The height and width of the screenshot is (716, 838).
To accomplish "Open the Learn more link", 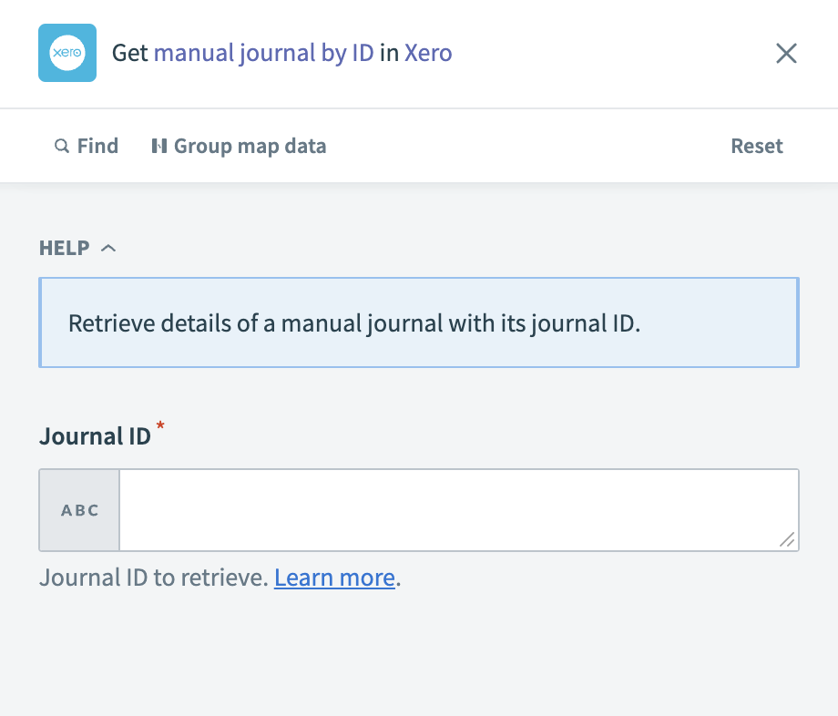I will pos(334,577).
